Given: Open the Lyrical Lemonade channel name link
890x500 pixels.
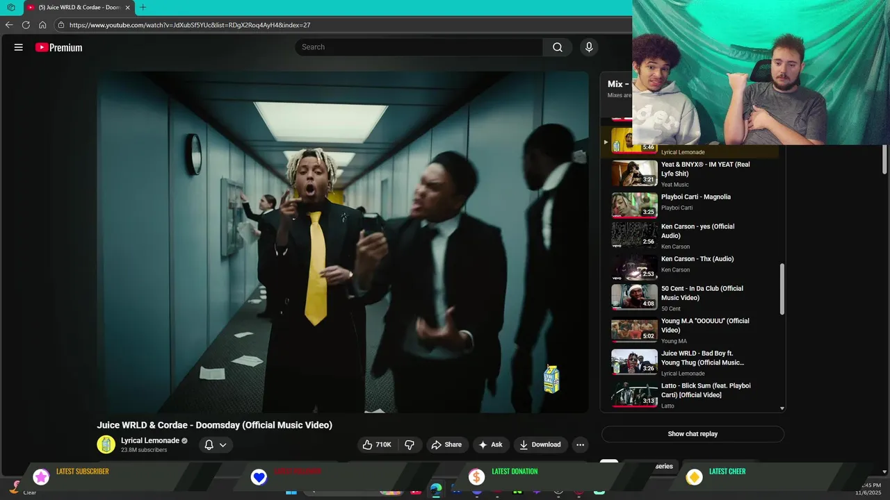Looking at the screenshot, I should pos(150,440).
